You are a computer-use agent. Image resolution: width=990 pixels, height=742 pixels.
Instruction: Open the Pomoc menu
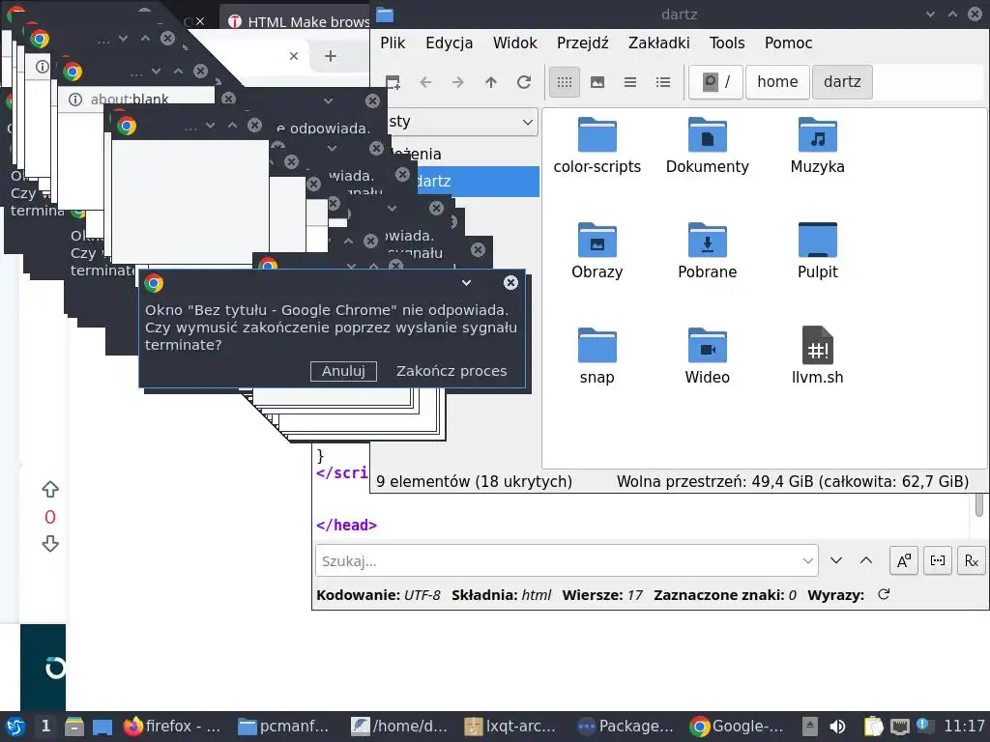789,43
